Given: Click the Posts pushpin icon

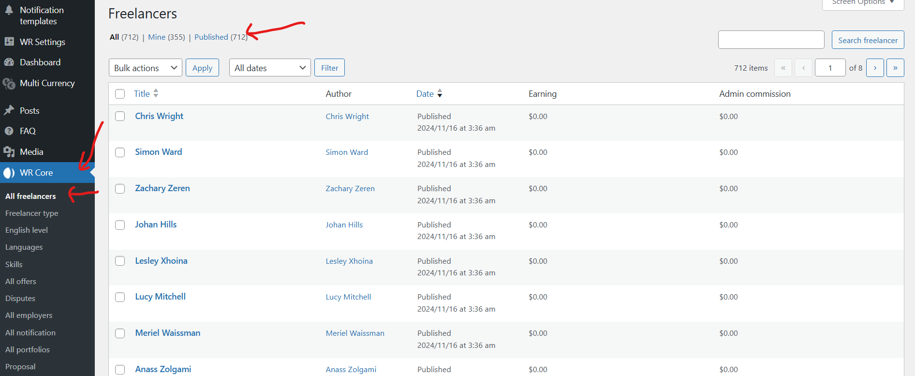Looking at the screenshot, I should point(9,110).
